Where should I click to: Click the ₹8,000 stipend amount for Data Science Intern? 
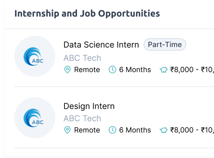pos(182,70)
